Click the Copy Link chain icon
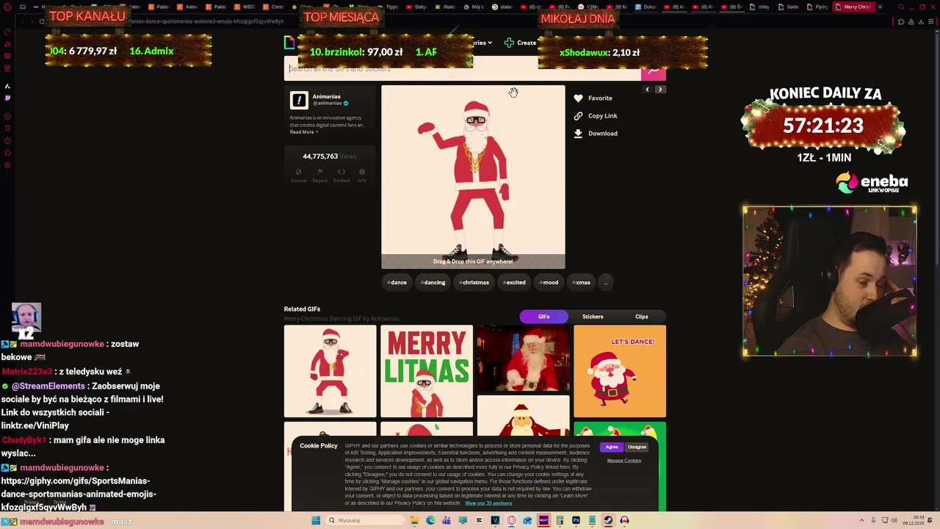The width and height of the screenshot is (940, 529). (578, 115)
